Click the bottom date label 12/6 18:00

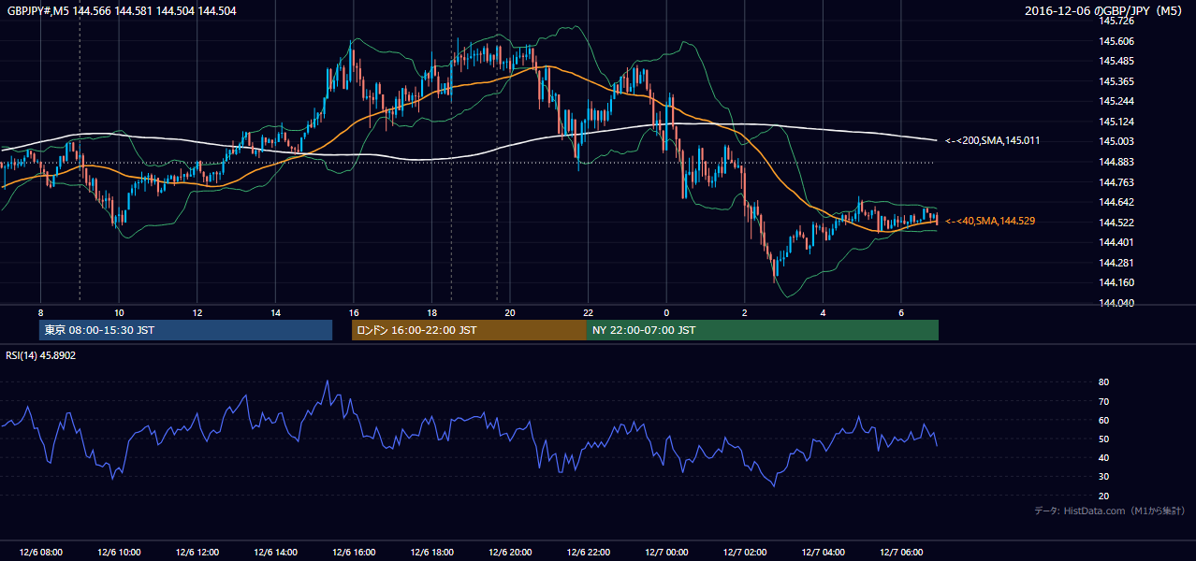click(x=432, y=552)
